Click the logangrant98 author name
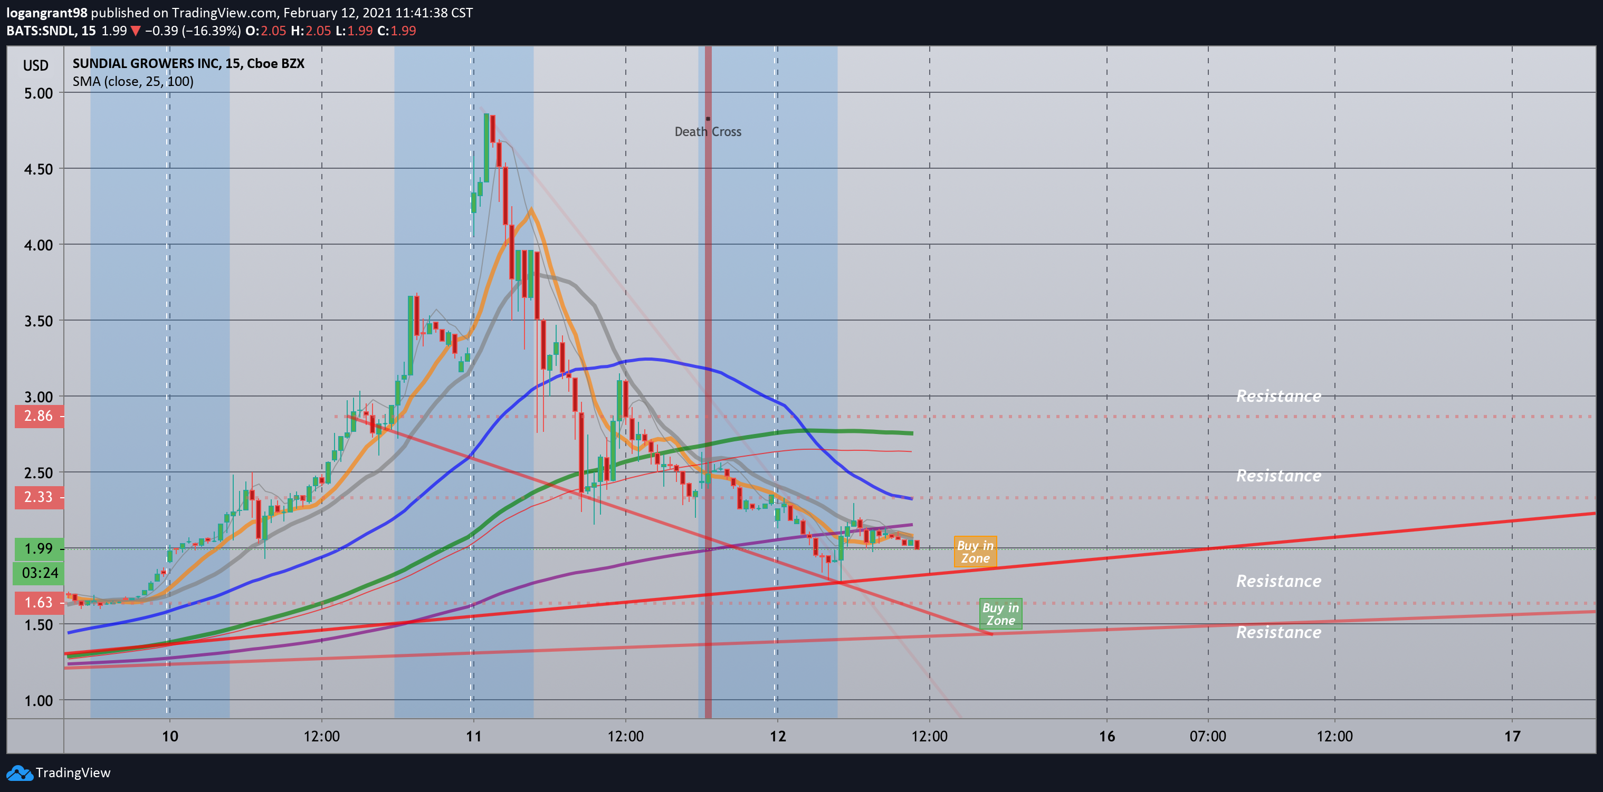 coord(46,13)
